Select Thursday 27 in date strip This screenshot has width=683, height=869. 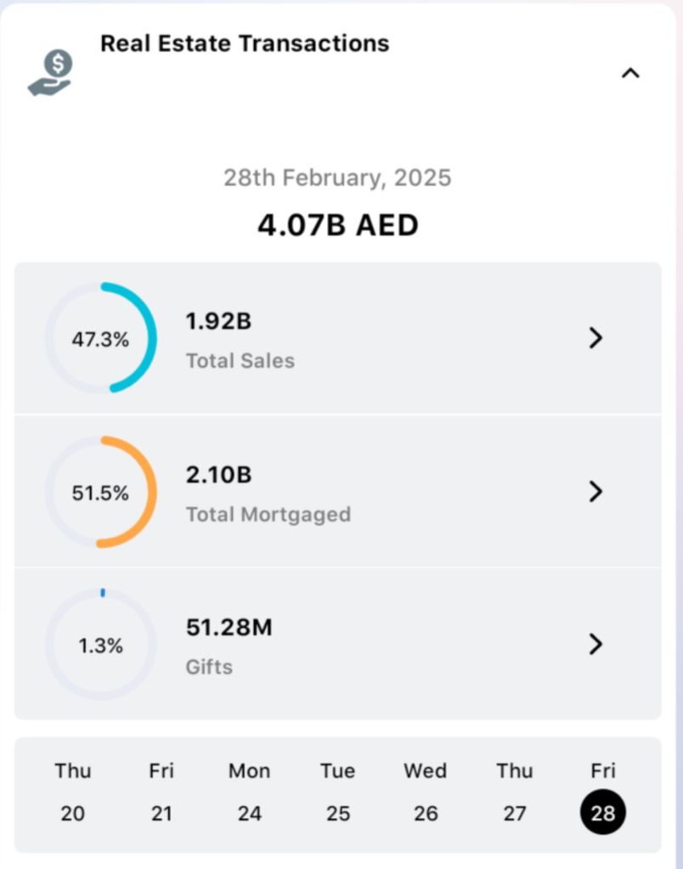click(515, 792)
